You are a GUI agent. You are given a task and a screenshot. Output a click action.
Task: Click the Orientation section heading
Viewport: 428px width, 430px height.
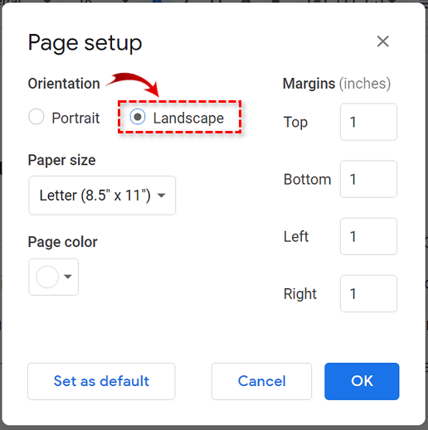[64, 84]
